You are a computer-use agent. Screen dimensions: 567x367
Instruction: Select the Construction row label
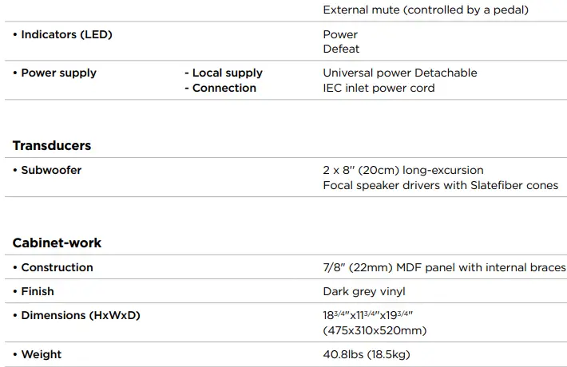tap(56, 267)
